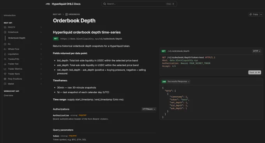Open the Introduction page
265x143 pixels.
(x=10, y=15)
